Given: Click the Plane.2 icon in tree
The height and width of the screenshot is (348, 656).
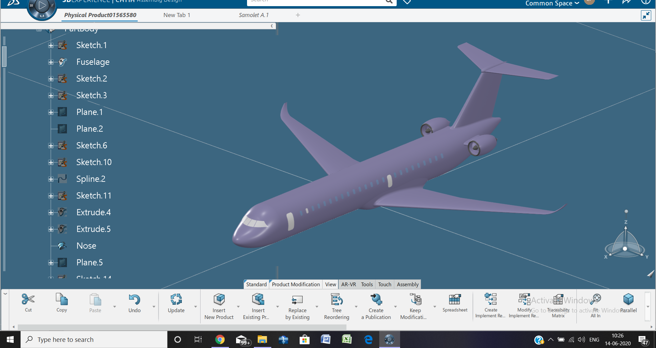Looking at the screenshot, I should pyautogui.click(x=62, y=129).
